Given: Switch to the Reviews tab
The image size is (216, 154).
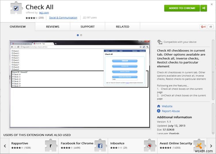Looking at the screenshot, I should point(53,27).
